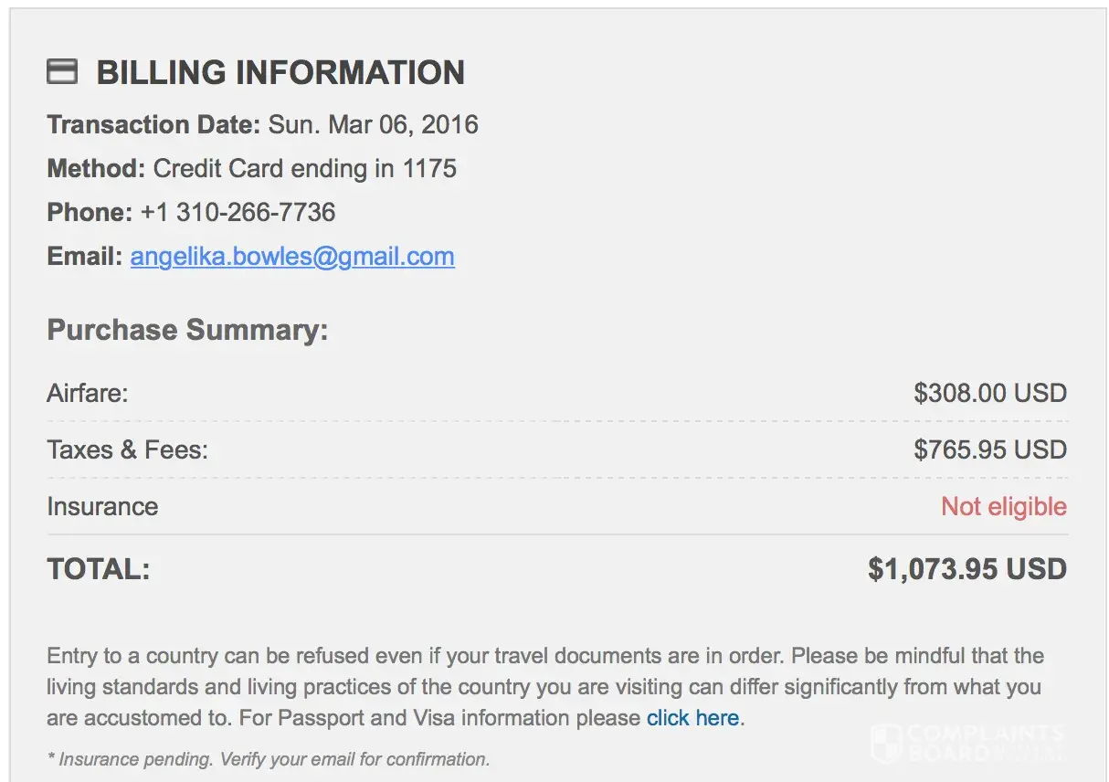
Task: Click the entry refusal disclaimer paragraph
Action: coord(544,687)
